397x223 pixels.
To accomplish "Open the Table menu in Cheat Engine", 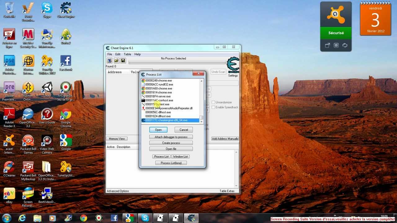I will 127,54.
